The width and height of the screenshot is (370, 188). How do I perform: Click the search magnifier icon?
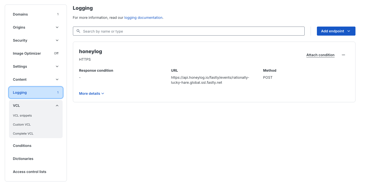78,31
